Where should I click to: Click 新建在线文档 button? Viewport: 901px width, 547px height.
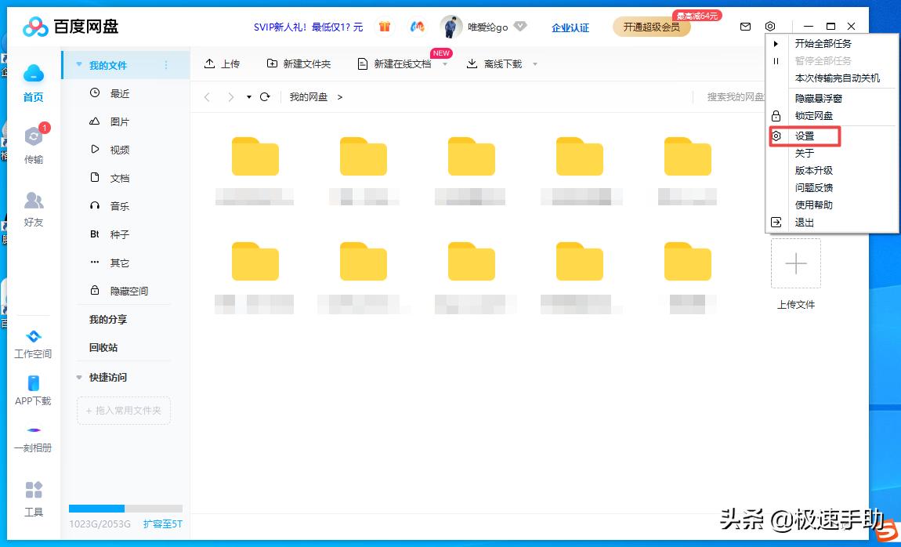tap(394, 63)
